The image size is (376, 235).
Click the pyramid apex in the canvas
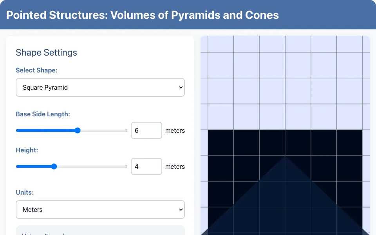click(x=285, y=156)
